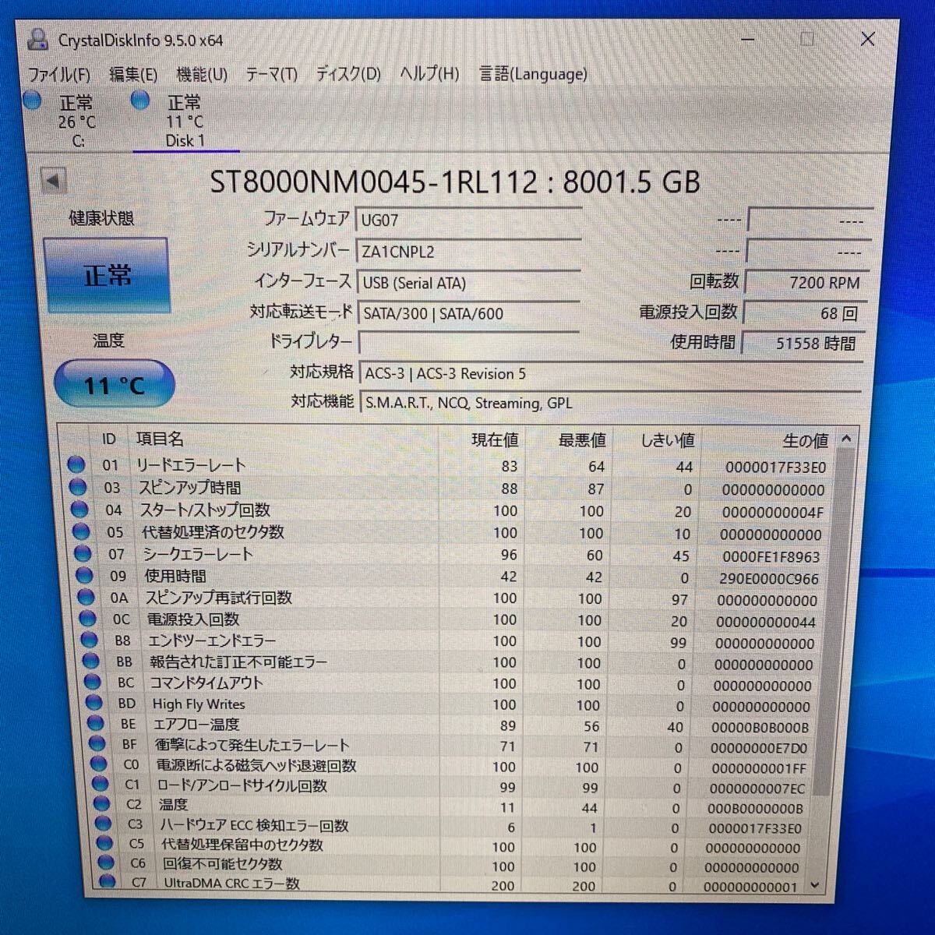Open the ファイル(F) menu
Screen dimensions: 935x935
point(58,75)
